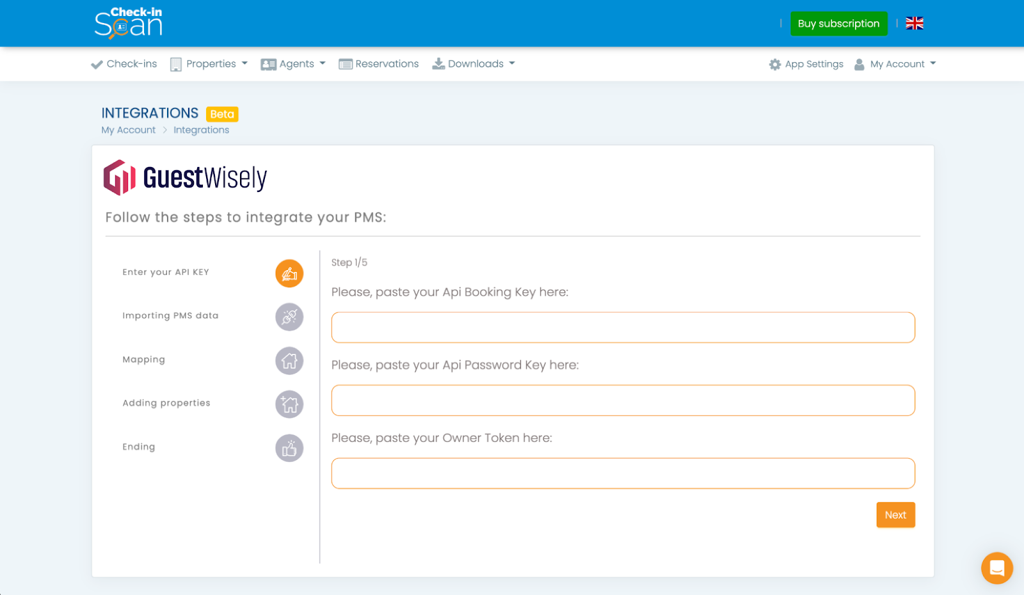Click 'Follow the steps to integrate your PMS:' text
The height and width of the screenshot is (595, 1024).
click(x=246, y=218)
